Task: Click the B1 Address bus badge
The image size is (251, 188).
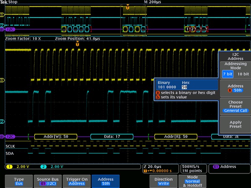Action: (x=225, y=167)
